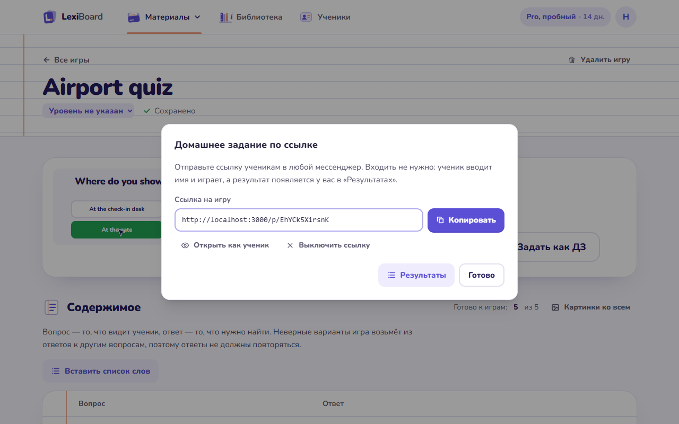This screenshot has height=424, width=679.
Task: Open the Ученики section
Action: pos(325,17)
